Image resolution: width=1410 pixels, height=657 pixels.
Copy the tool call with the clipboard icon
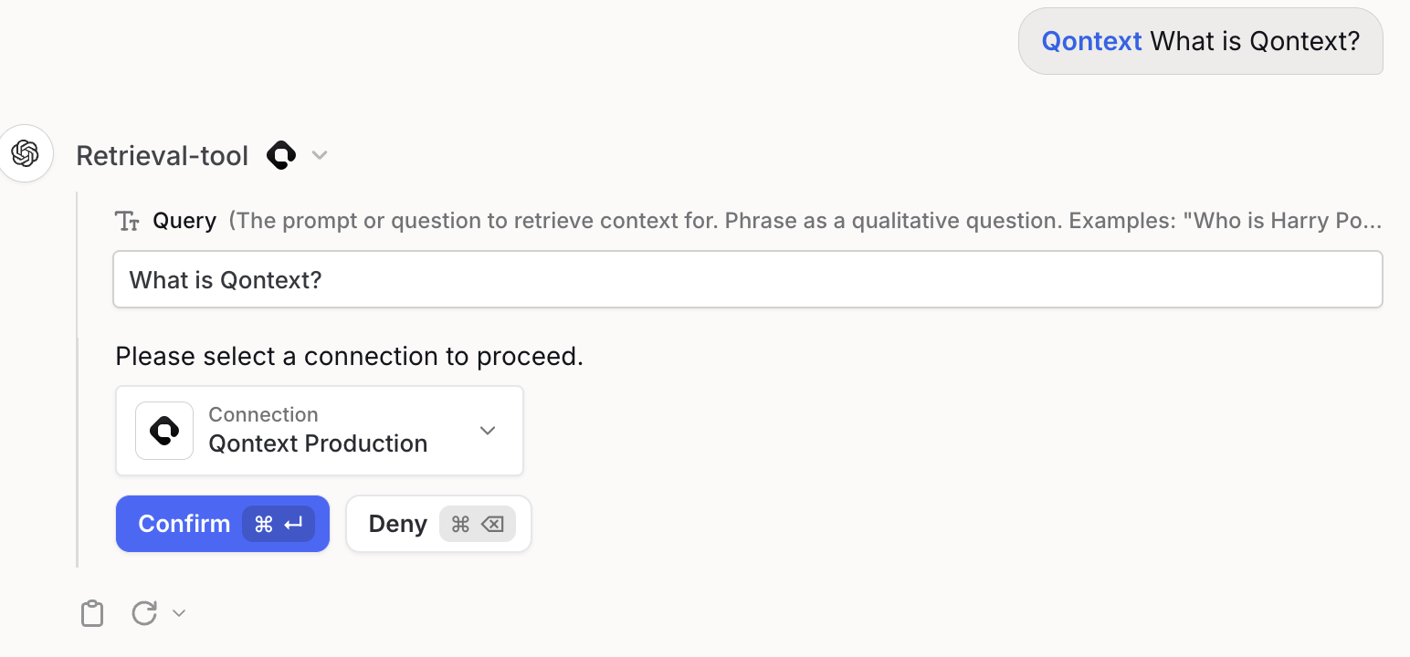pyautogui.click(x=91, y=612)
